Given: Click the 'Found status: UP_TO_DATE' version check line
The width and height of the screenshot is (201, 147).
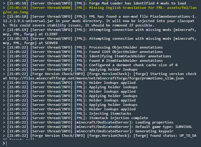Looking at the screenshot, I should 100,137.
